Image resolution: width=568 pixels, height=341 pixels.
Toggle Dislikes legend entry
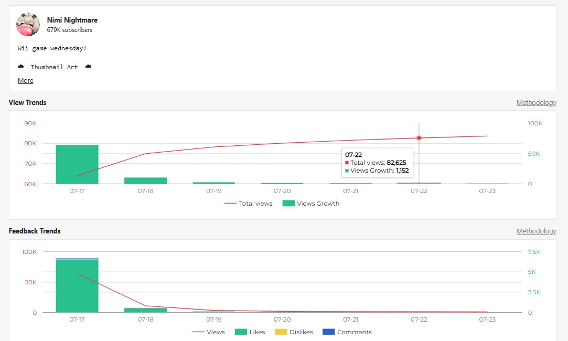tap(294, 332)
